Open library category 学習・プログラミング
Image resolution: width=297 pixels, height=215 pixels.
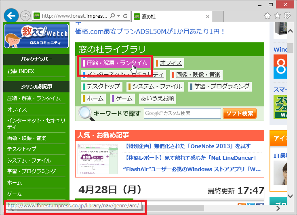tap(220, 86)
